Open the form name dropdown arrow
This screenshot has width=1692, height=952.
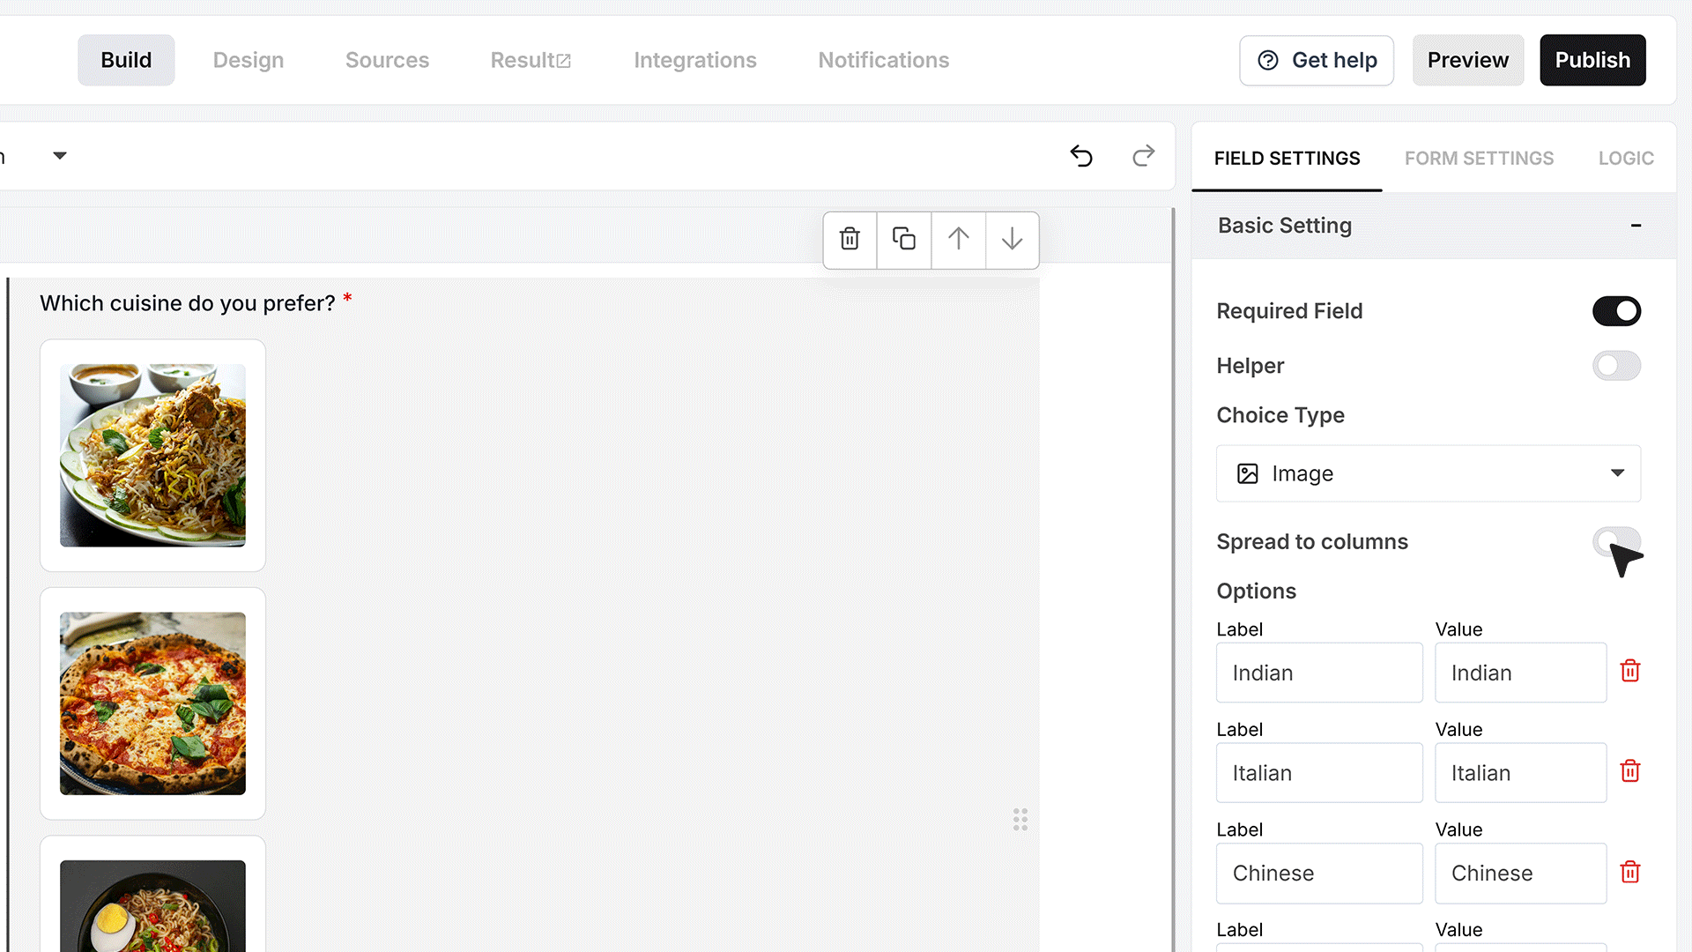[x=60, y=156]
